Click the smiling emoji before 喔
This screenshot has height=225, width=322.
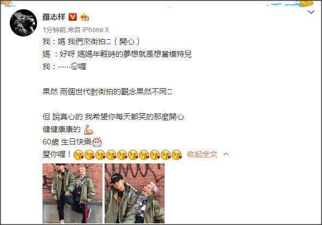74,66
